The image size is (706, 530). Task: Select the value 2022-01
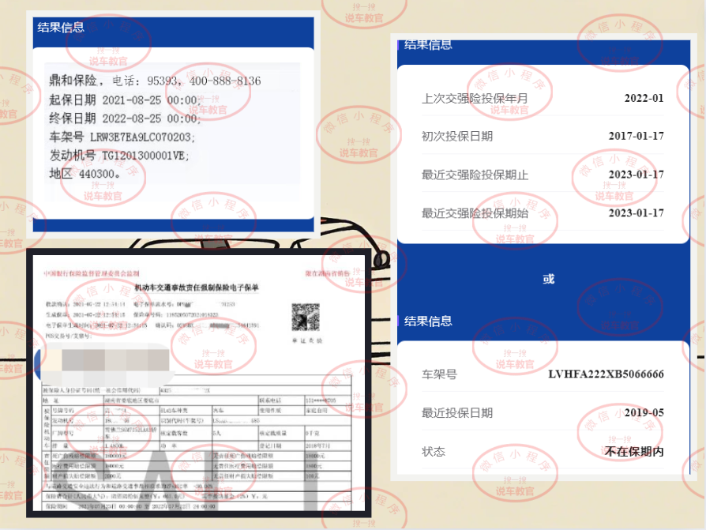pyautogui.click(x=644, y=98)
